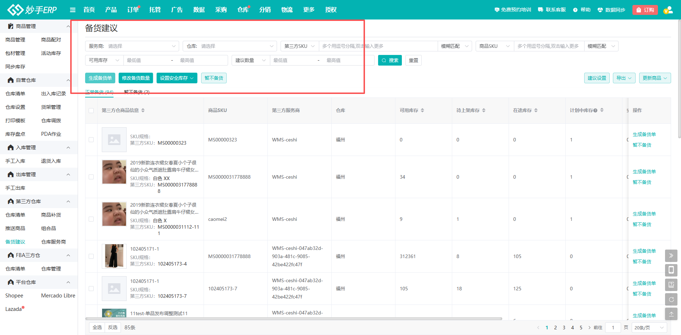
Task: Check the row for MS00000323
Action: point(91,140)
